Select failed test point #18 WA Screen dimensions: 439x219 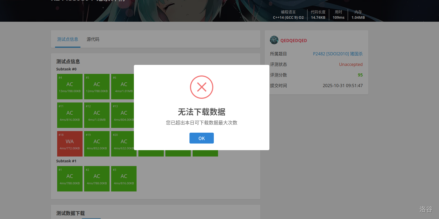tap(70, 144)
